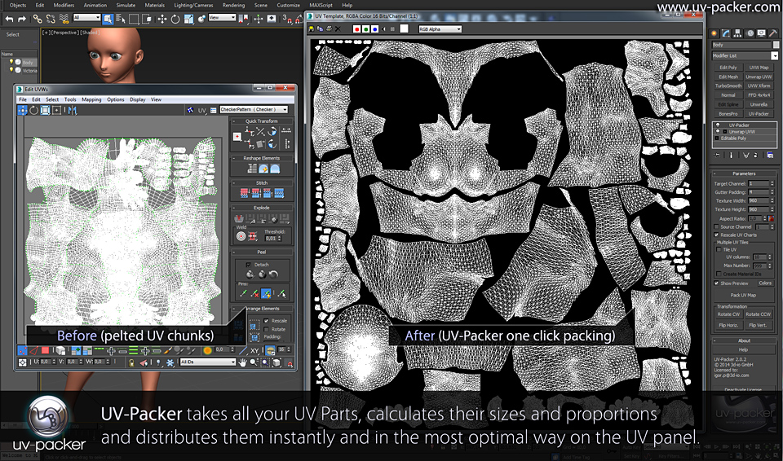This screenshot has width=783, height=461.
Task: Click the white color swatch in UV Template
Action: (404, 29)
